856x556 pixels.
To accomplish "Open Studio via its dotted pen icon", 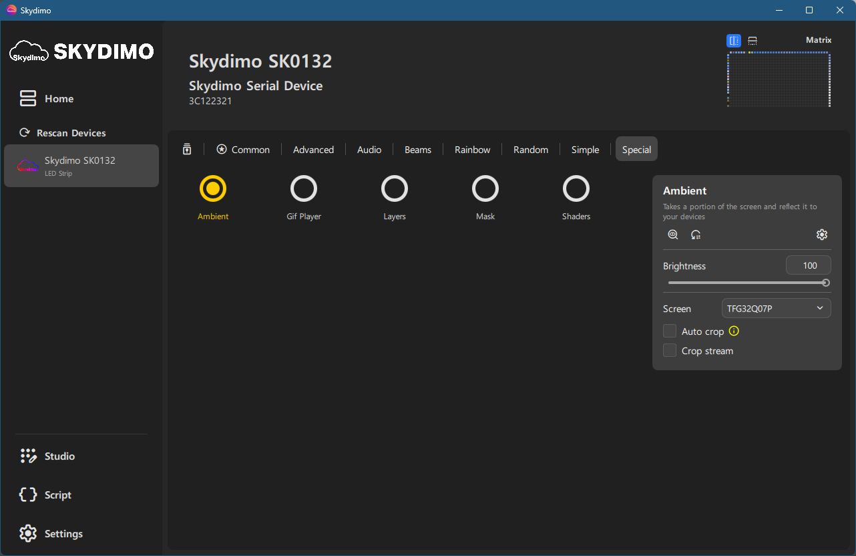I will [x=28, y=456].
